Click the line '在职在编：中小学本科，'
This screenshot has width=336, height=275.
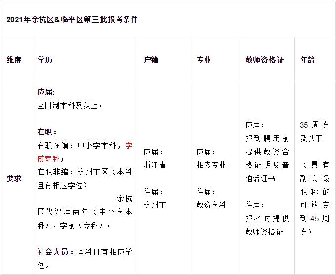tap(80, 145)
